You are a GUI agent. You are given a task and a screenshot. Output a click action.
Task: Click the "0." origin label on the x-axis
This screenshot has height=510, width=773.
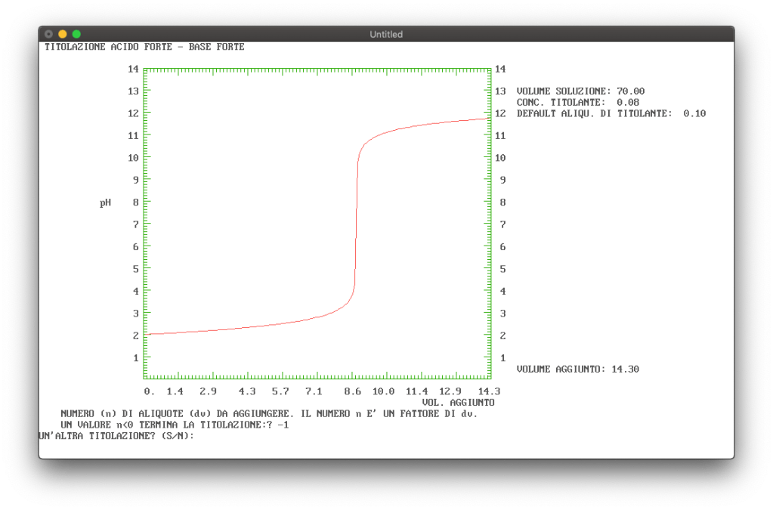click(149, 391)
